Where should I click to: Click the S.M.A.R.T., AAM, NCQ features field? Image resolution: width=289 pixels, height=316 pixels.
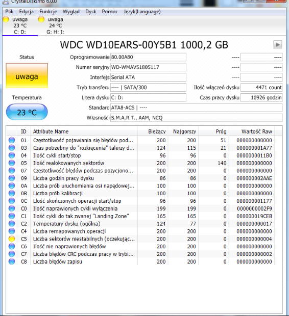196,118
